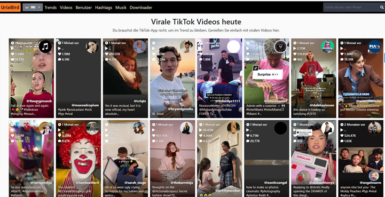Expand the language selector dropdown
The image size is (385, 197).
point(33,7)
